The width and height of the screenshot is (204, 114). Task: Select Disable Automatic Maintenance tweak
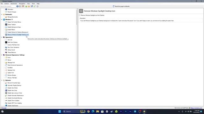coord(16,96)
